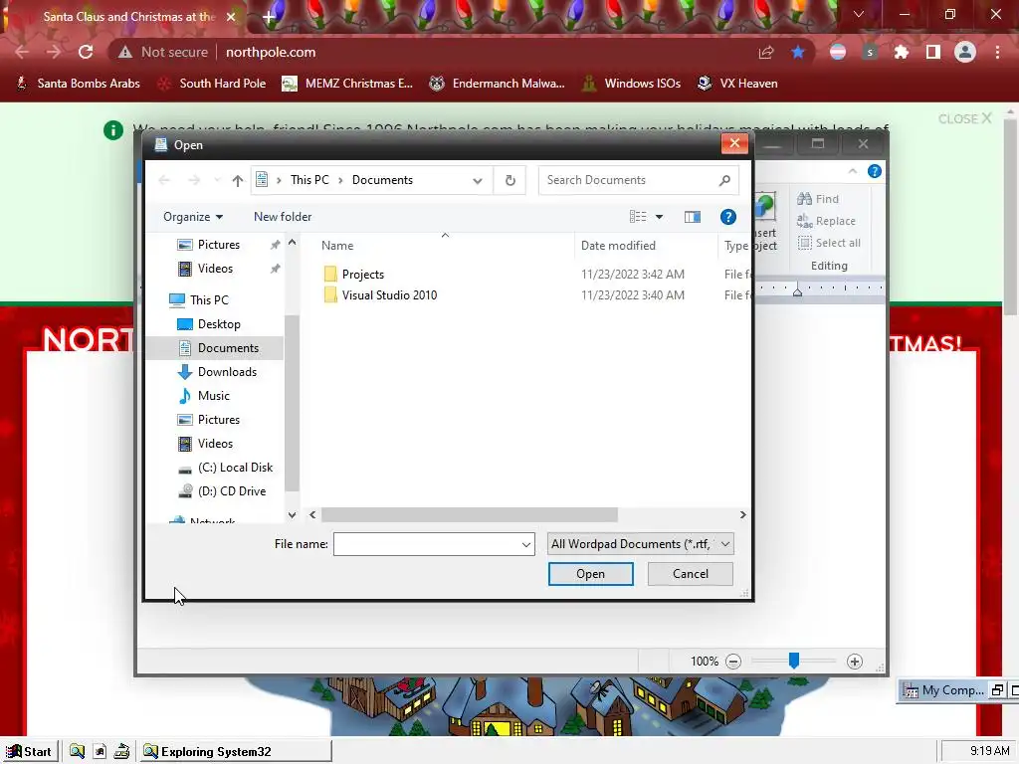Screen dimensions: 1019x764
Task: Expand the view options dropdown arrow
Action: click(659, 217)
